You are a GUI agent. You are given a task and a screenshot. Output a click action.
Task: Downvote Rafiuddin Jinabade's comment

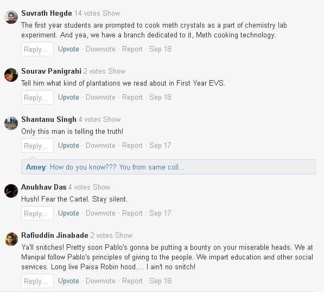100,281
